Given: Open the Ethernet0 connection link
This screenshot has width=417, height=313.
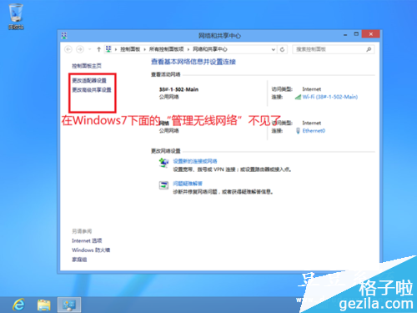Looking at the screenshot, I should [x=314, y=131].
